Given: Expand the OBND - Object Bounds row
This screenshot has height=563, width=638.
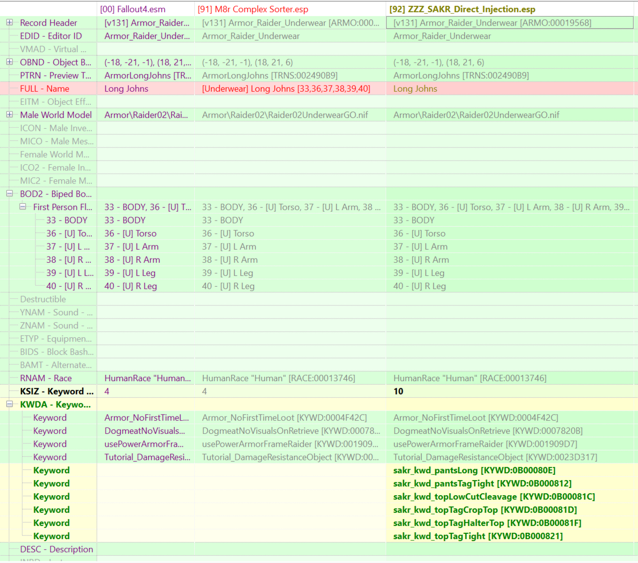Looking at the screenshot, I should [x=9, y=62].
